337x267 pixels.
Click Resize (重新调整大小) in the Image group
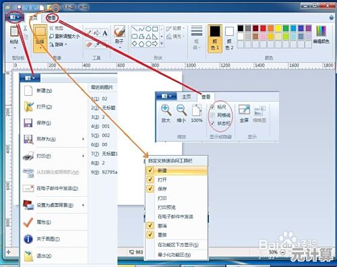(x=64, y=36)
